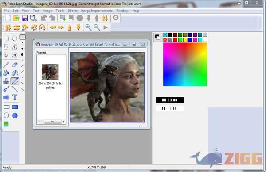Click the gray play arrow in toolbar

106,27
